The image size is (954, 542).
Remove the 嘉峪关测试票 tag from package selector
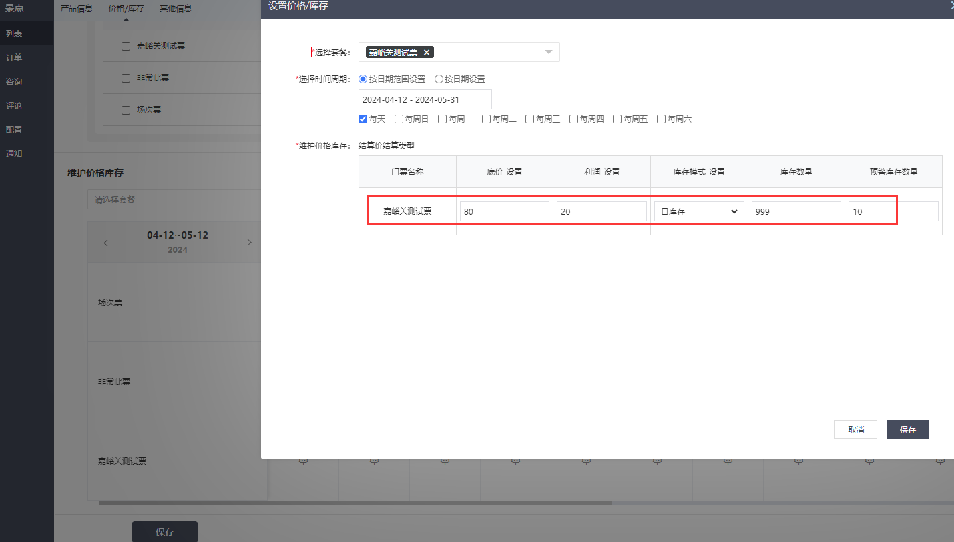click(x=427, y=52)
